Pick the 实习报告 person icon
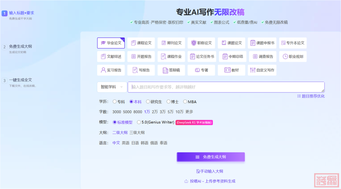This screenshot has height=189, width=341. point(103,70)
